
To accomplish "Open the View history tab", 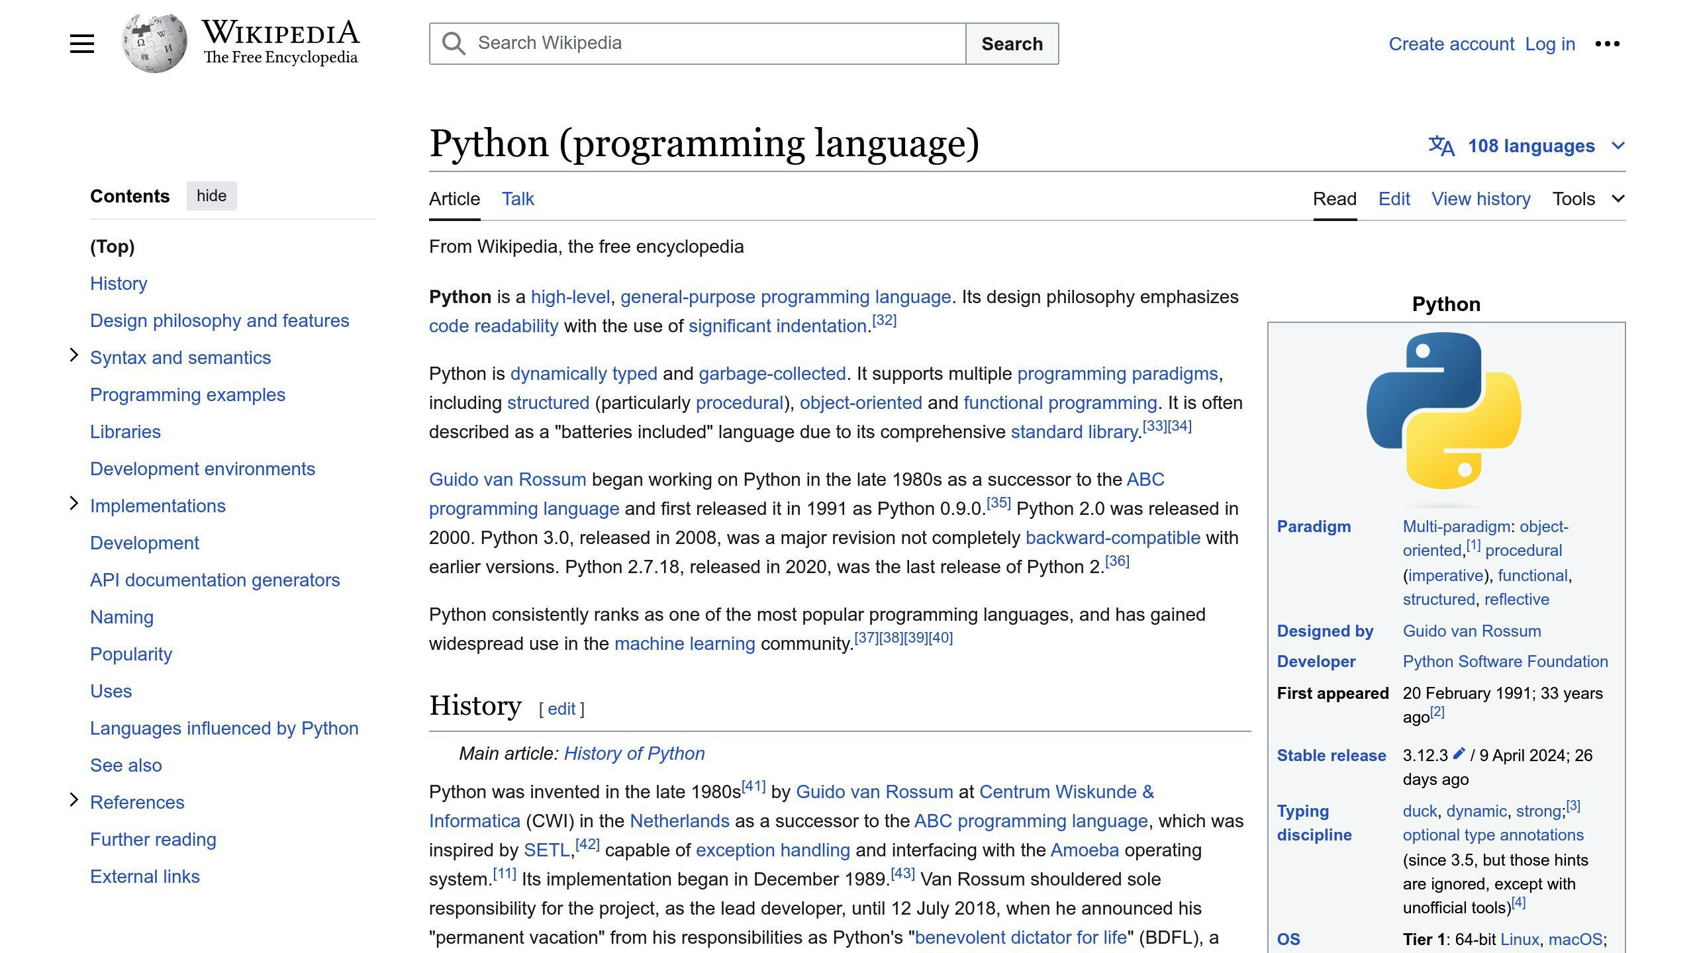I will 1480,199.
